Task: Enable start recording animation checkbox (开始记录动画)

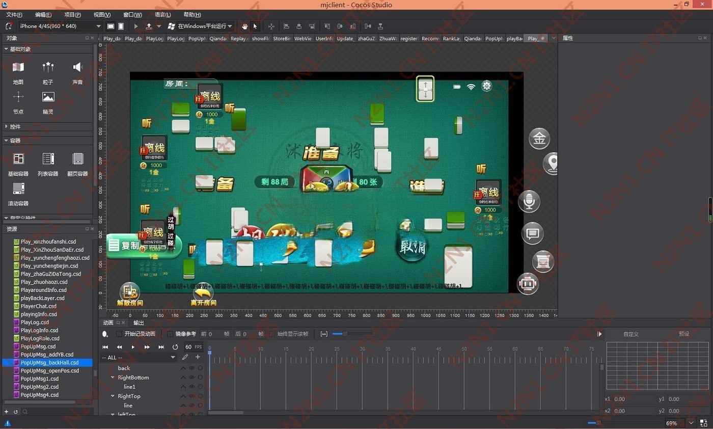Action: tap(119, 334)
